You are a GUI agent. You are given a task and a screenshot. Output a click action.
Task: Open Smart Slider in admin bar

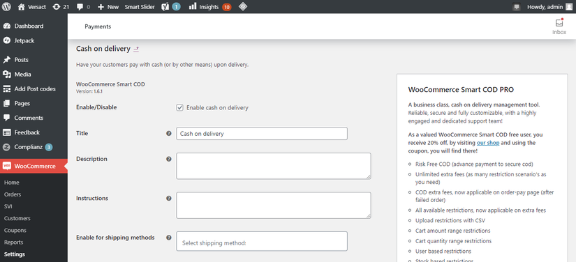coord(140,6)
